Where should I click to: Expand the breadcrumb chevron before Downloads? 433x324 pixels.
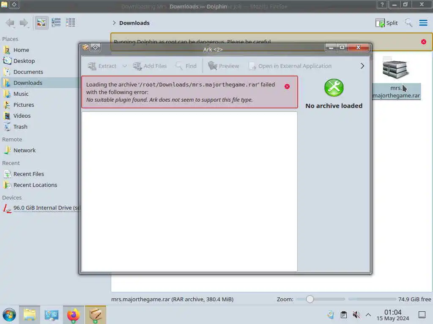tap(114, 23)
